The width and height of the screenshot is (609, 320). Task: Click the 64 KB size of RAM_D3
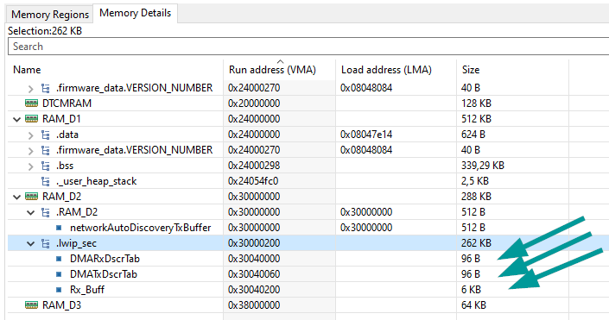[473, 305]
